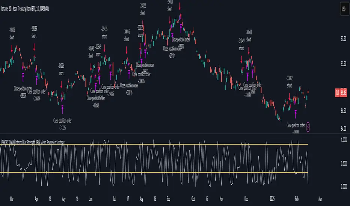This screenshot has height=206, width=350.
Task: Select the -31226 short trade label
Action: pyautogui.click(x=61, y=69)
